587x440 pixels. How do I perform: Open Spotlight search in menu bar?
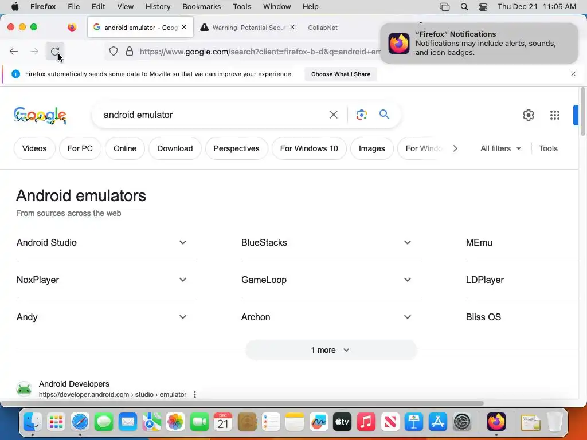[x=464, y=6]
